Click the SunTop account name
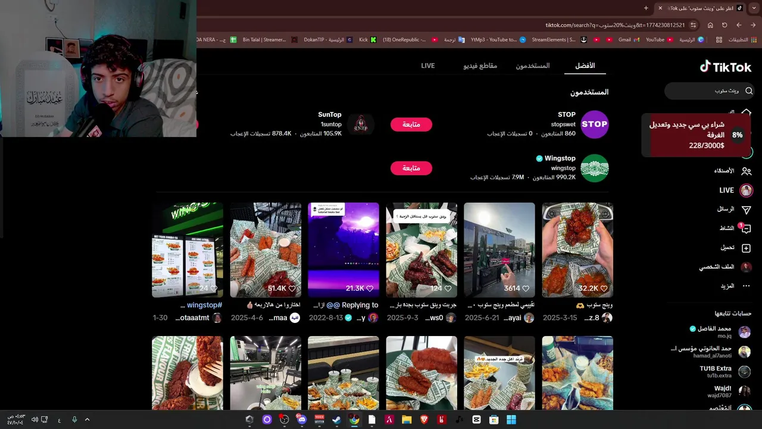Viewport: 762px width, 429px height. click(330, 114)
